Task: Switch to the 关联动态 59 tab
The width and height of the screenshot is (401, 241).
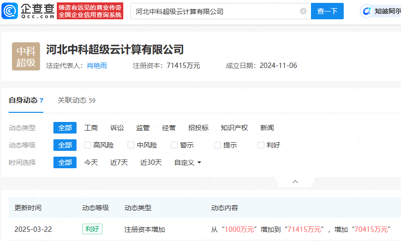Action: pyautogui.click(x=77, y=100)
